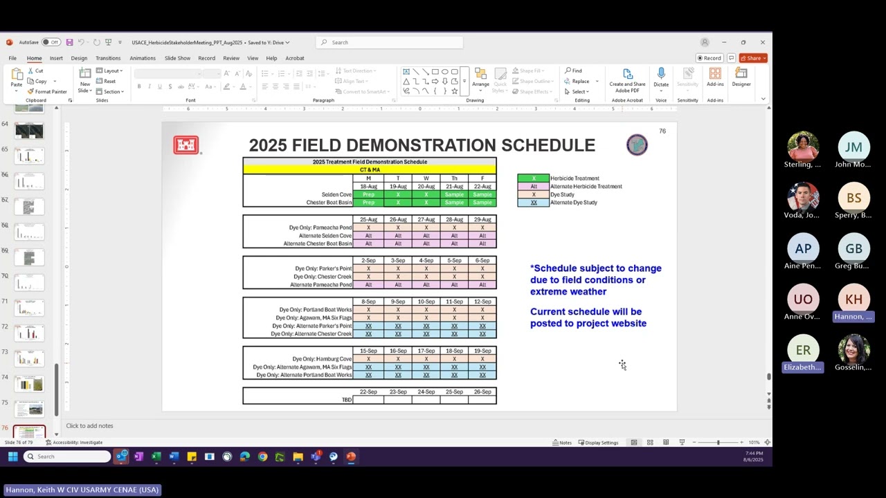Viewport: 886px width, 498px height.
Task: Start presentation from beginning icon
Action: click(x=108, y=42)
